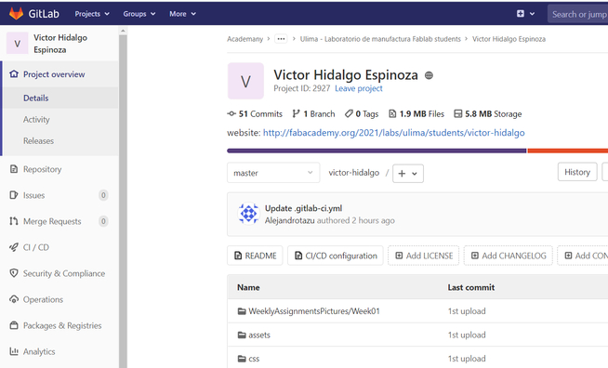The height and width of the screenshot is (368, 608).
Task: Click the History button
Action: [x=577, y=172]
